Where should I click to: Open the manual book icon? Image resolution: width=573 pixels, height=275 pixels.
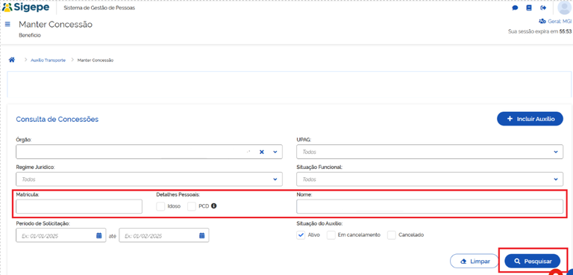pos(529,7)
